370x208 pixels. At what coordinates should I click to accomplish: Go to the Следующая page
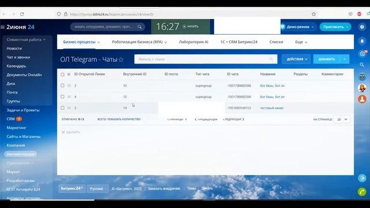pyautogui.click(x=234, y=120)
